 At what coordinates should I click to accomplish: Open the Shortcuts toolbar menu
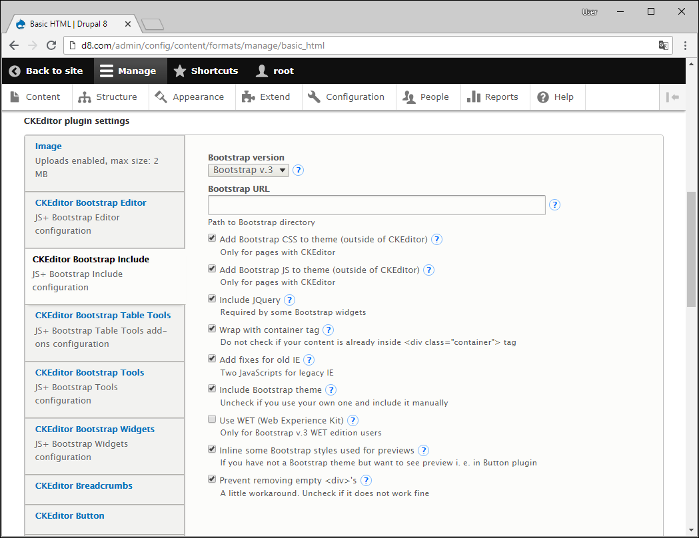click(x=206, y=71)
